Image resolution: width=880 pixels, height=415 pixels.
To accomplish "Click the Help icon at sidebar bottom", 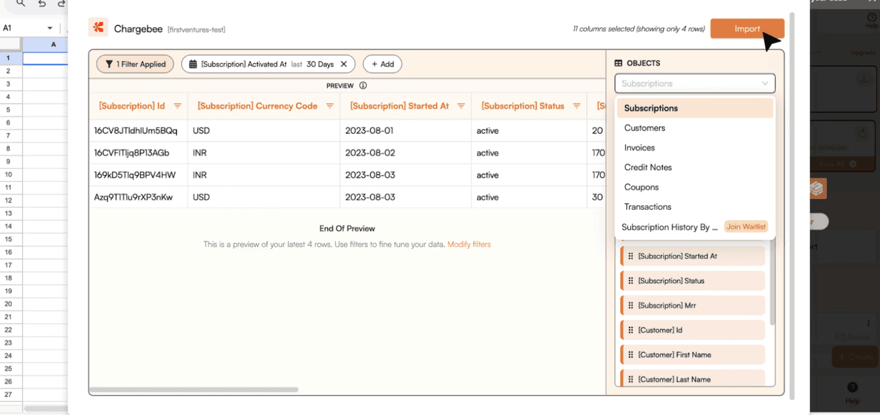I will coord(852,387).
